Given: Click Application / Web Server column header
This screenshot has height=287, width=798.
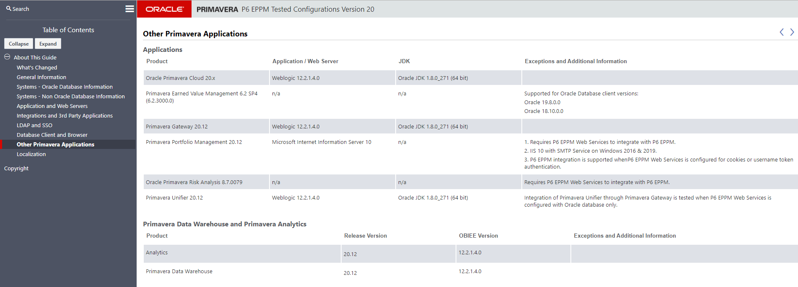Looking at the screenshot, I should 305,61.
